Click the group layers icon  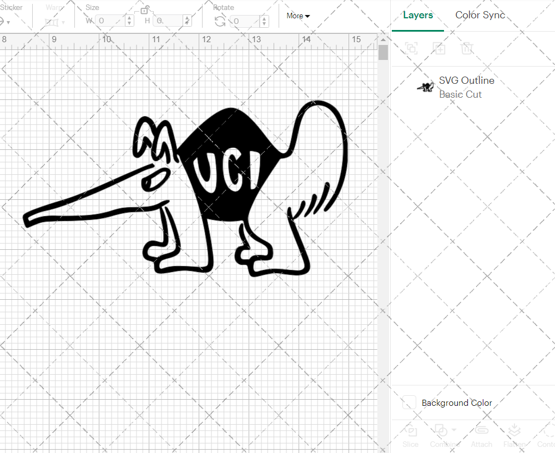411,49
